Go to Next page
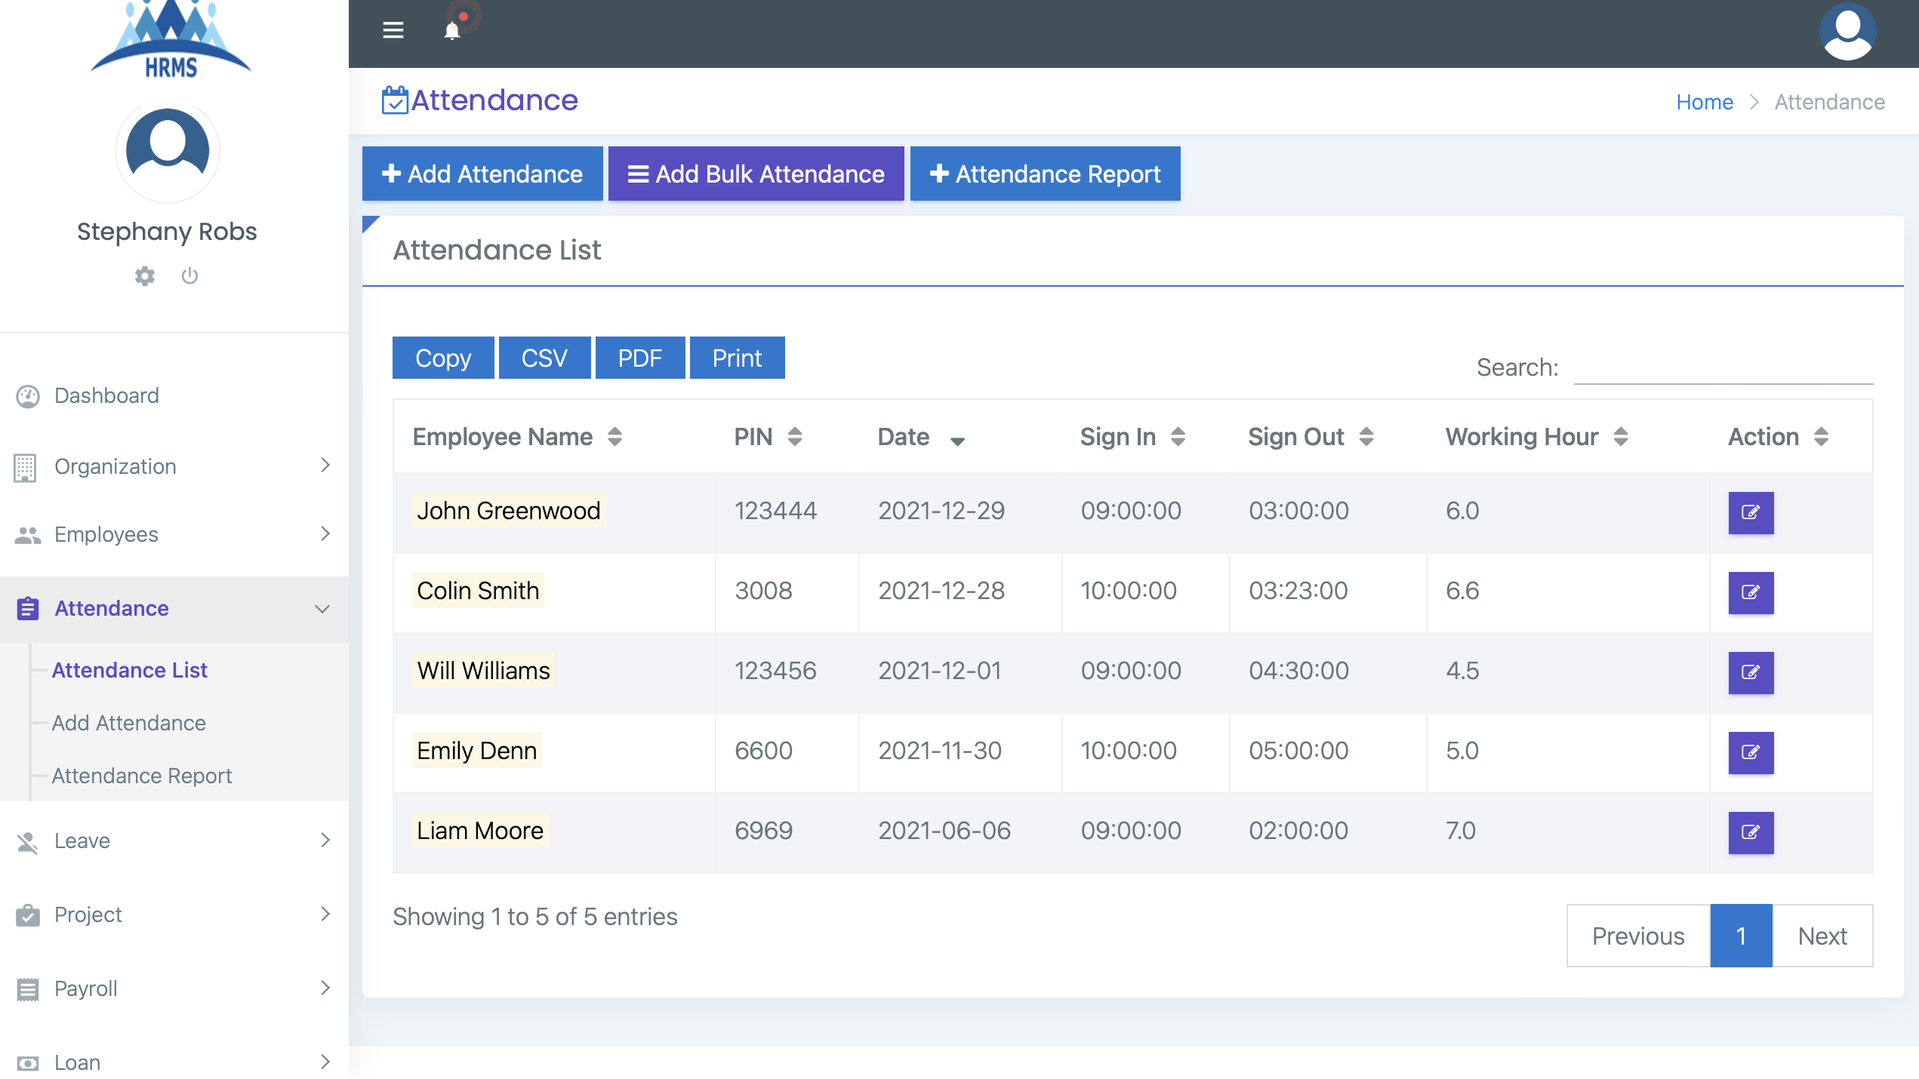This screenshot has width=1919, height=1079. pos(1822,936)
